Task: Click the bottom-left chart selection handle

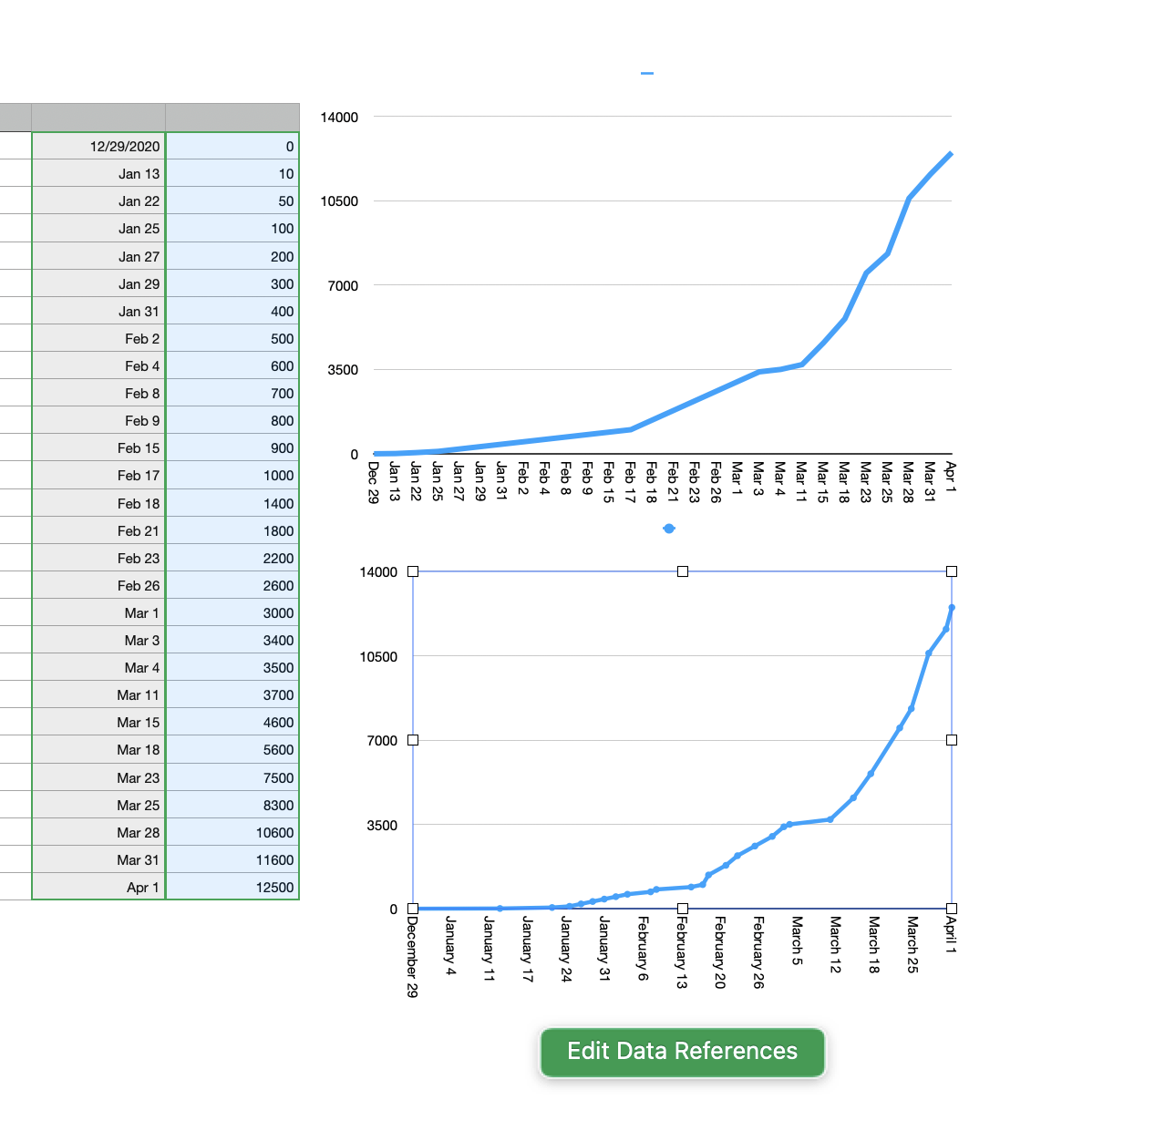Action: 413,909
